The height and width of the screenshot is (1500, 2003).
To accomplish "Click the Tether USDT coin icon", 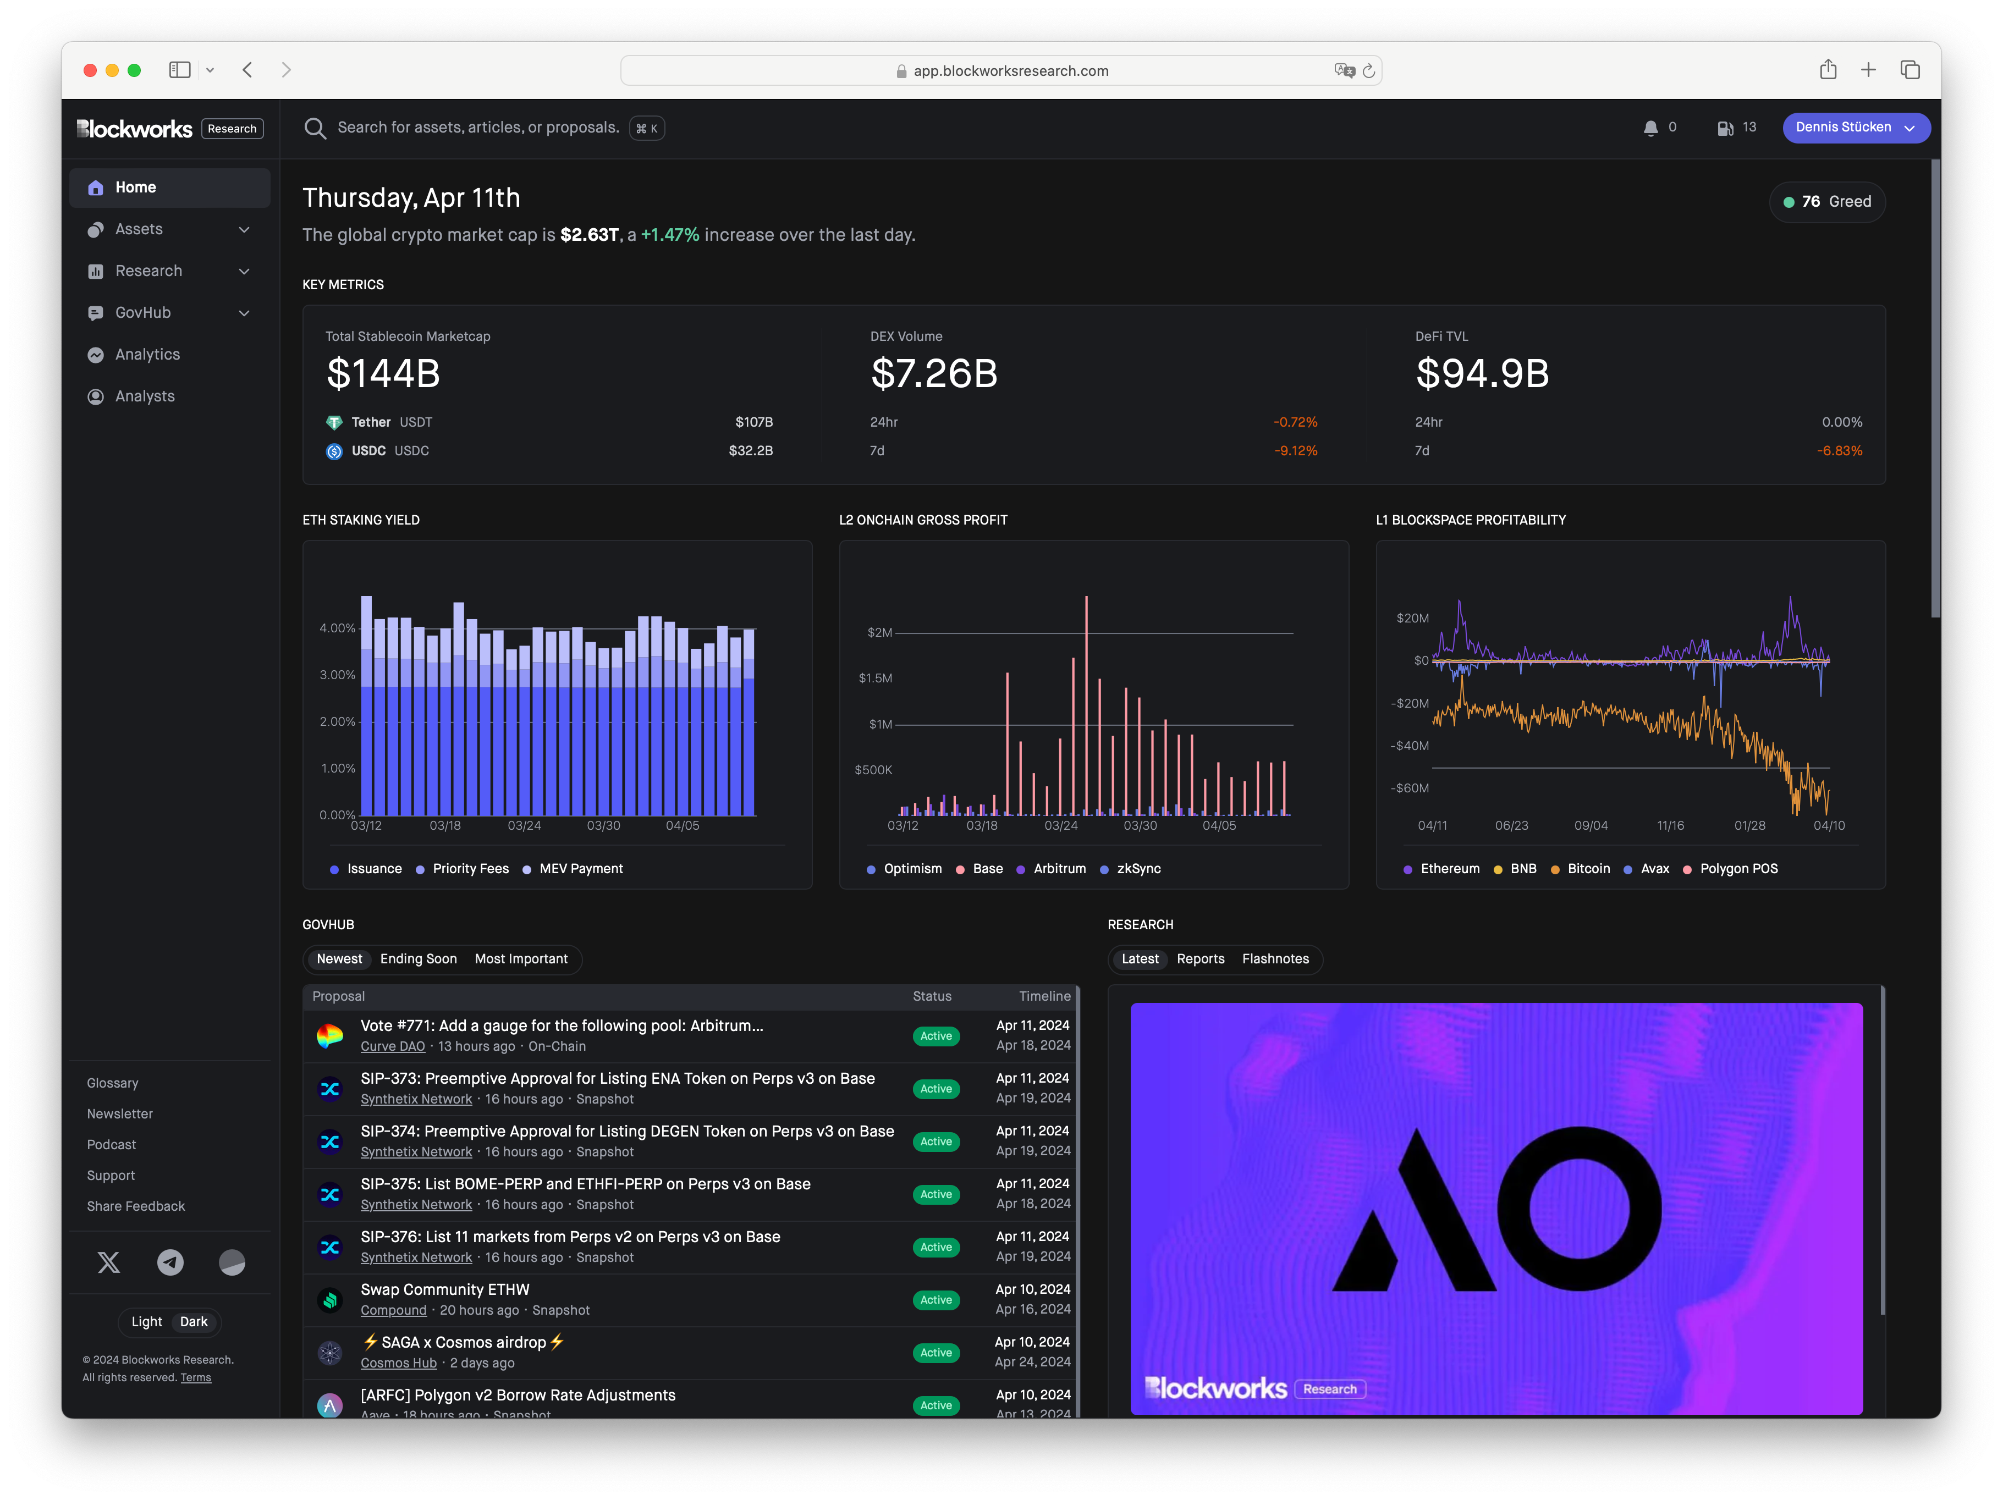I will click(334, 423).
